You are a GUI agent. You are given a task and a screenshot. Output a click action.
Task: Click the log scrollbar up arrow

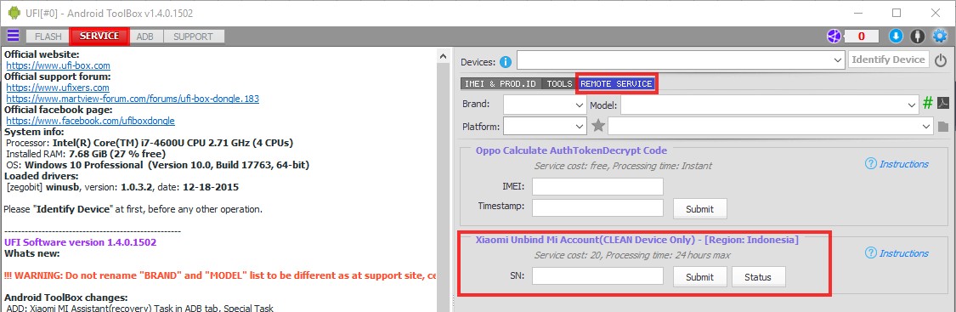point(444,55)
